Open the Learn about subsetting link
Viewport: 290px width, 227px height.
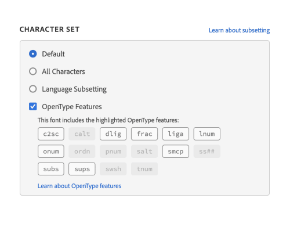(x=239, y=30)
